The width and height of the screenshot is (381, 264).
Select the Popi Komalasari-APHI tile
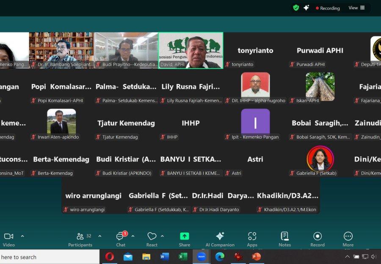click(61, 87)
